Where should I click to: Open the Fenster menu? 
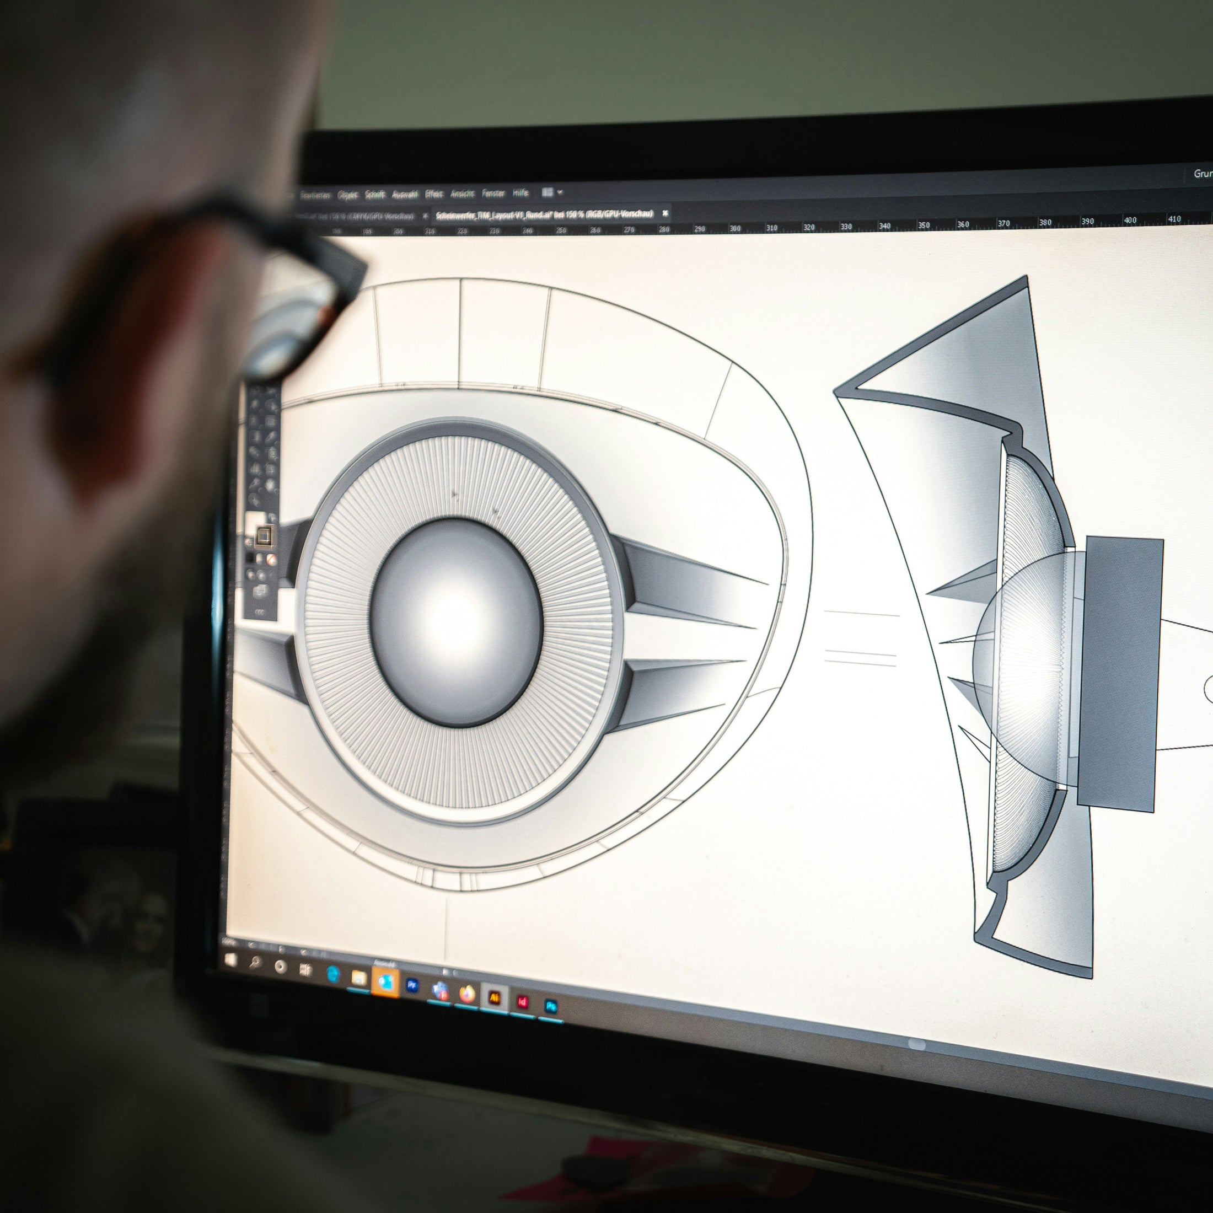(493, 194)
